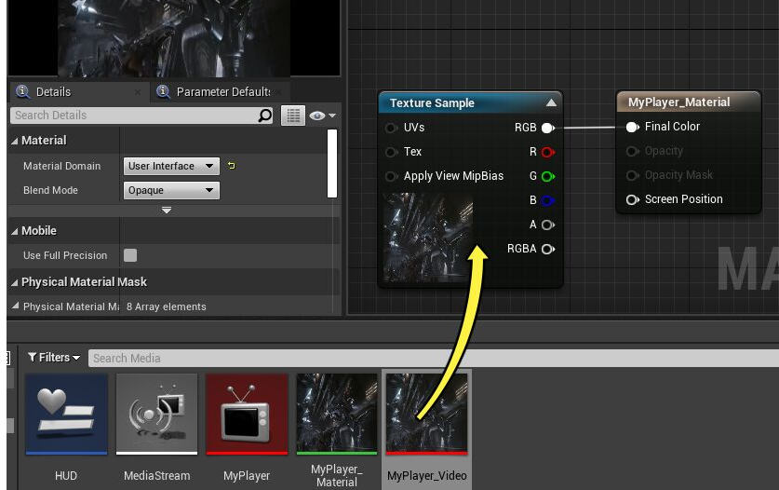
Task: Click the search magnifier in Details
Action: click(265, 116)
